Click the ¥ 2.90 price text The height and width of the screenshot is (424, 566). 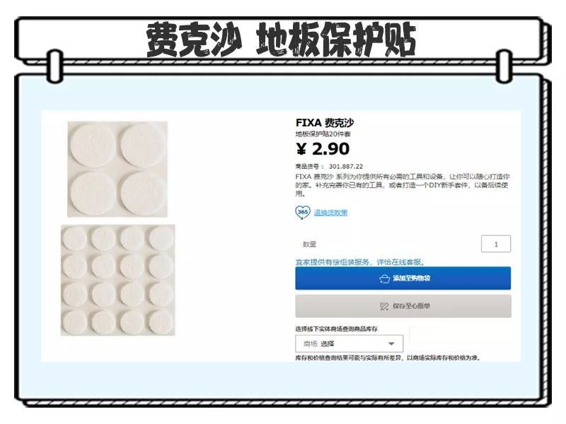coord(323,149)
